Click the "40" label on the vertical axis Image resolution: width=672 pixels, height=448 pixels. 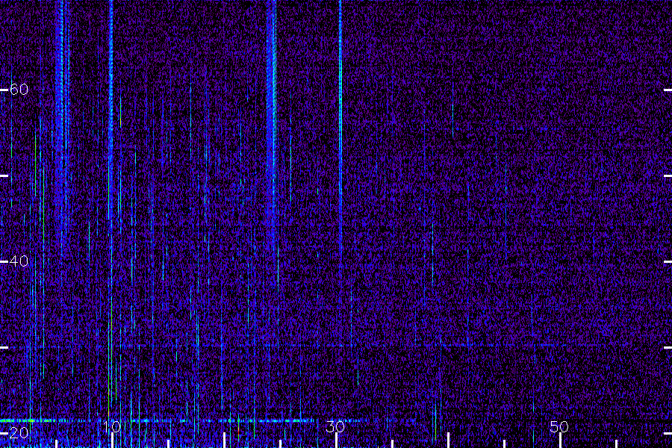click(19, 261)
